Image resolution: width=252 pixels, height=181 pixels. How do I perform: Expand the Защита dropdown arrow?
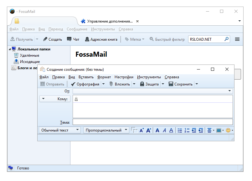(163, 84)
